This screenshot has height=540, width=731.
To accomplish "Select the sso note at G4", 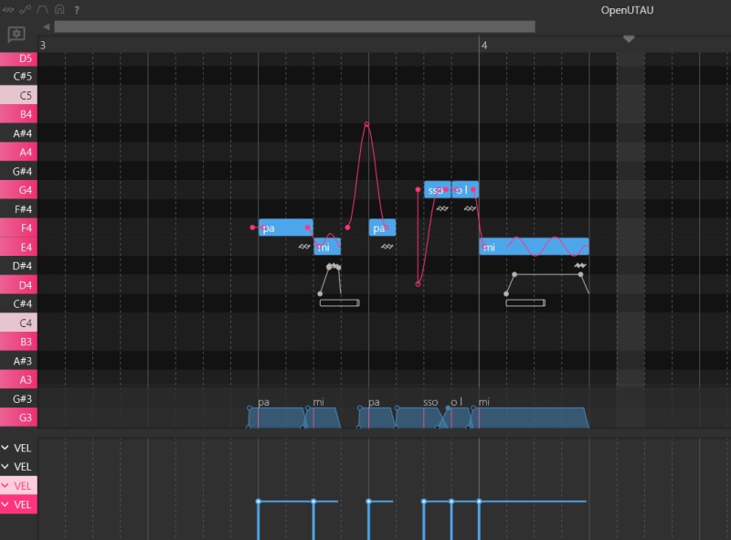I will (x=438, y=190).
